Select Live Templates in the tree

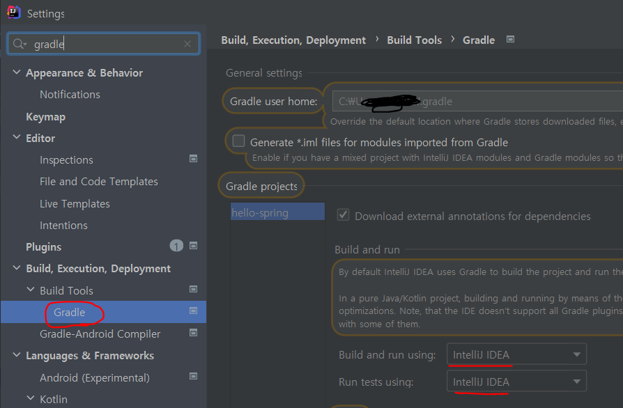point(75,203)
